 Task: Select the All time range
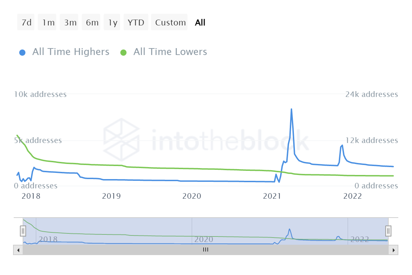pyautogui.click(x=200, y=23)
